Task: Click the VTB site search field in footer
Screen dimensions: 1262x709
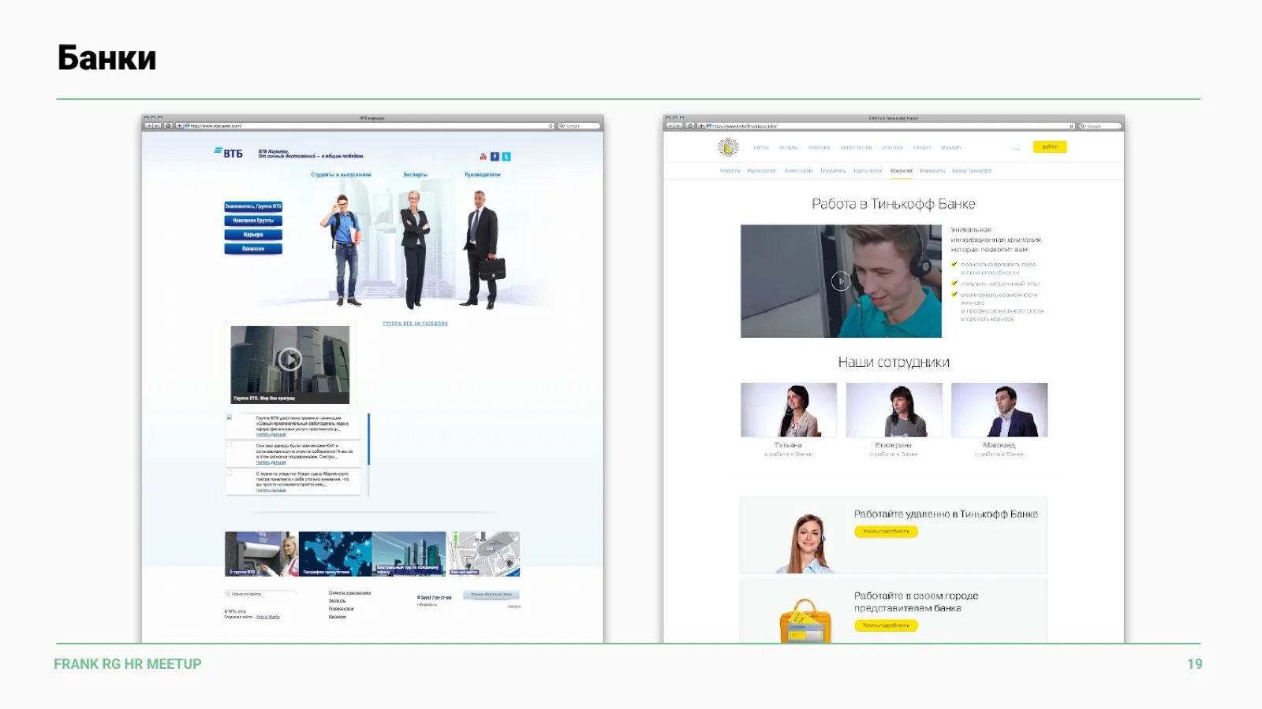Action: [260, 594]
